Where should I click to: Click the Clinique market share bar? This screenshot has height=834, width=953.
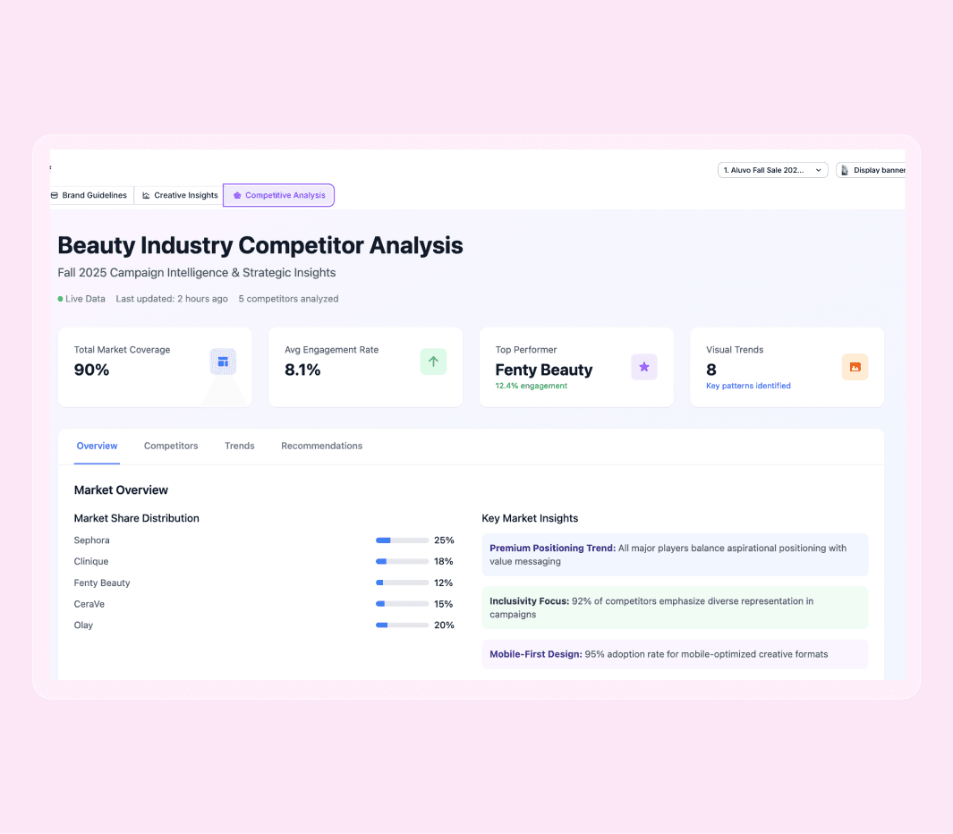pyautogui.click(x=402, y=562)
